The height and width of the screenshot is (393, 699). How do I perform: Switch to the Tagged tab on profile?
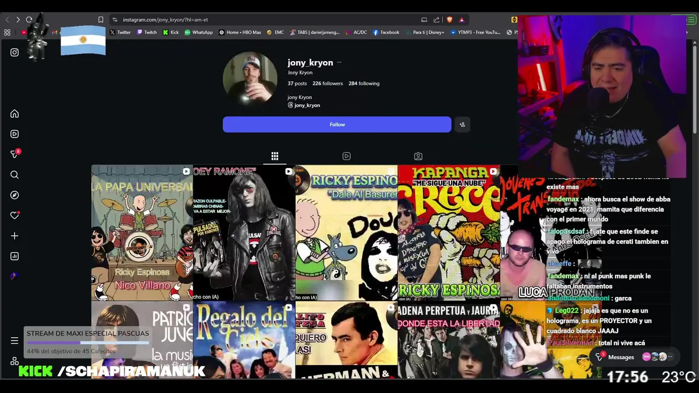(x=418, y=156)
